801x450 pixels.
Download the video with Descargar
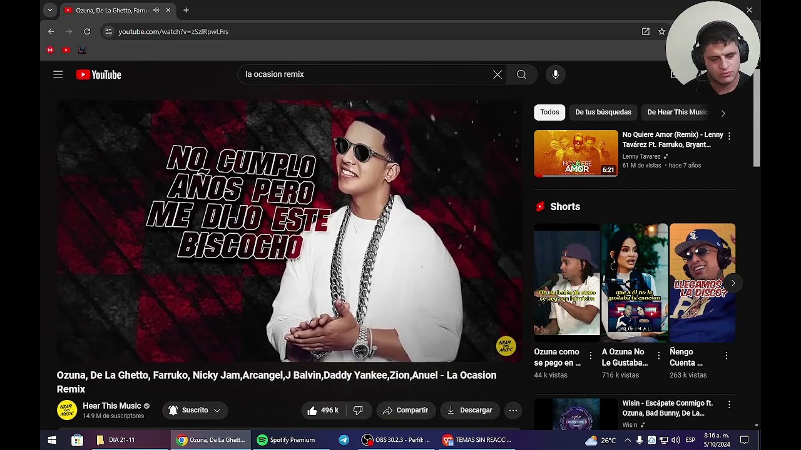470,410
